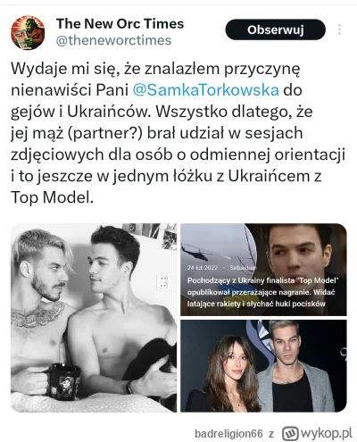
Task: Click The New Orc Times display name
Action: [x=120, y=23]
